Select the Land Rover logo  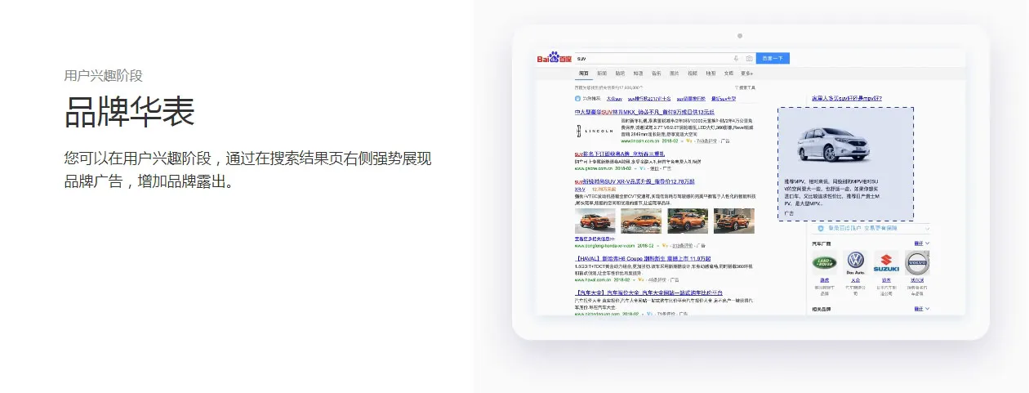(x=824, y=262)
